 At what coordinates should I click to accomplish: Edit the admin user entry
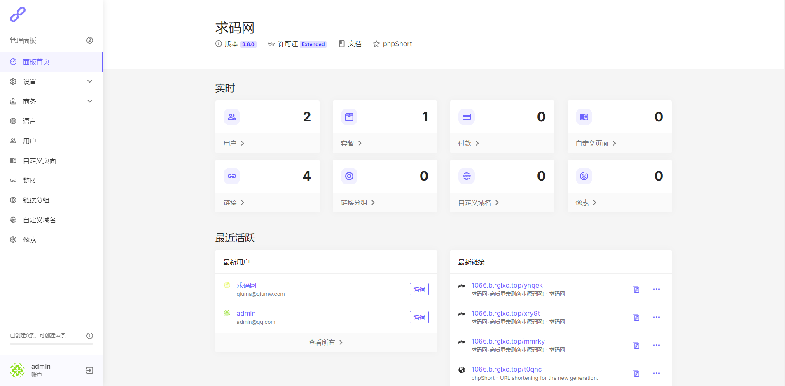pos(419,317)
